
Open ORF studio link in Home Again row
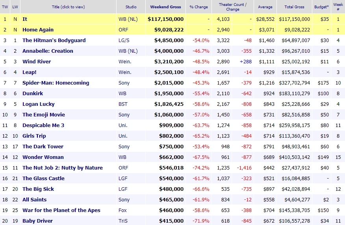pyautogui.click(x=123, y=30)
